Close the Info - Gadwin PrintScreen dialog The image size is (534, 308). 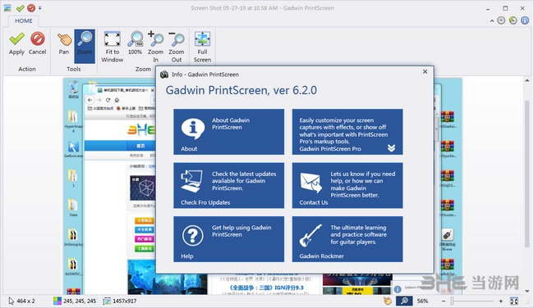tap(425, 71)
